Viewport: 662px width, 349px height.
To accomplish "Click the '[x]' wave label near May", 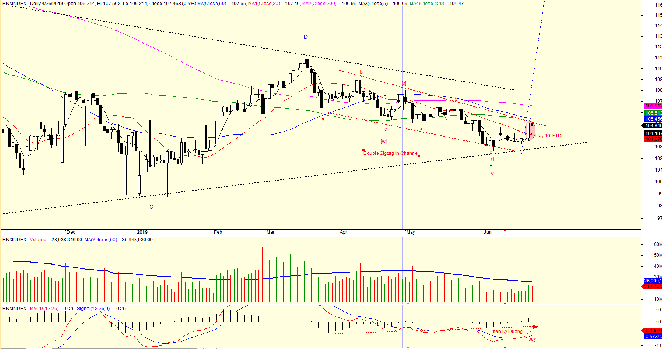I will click(404, 83).
